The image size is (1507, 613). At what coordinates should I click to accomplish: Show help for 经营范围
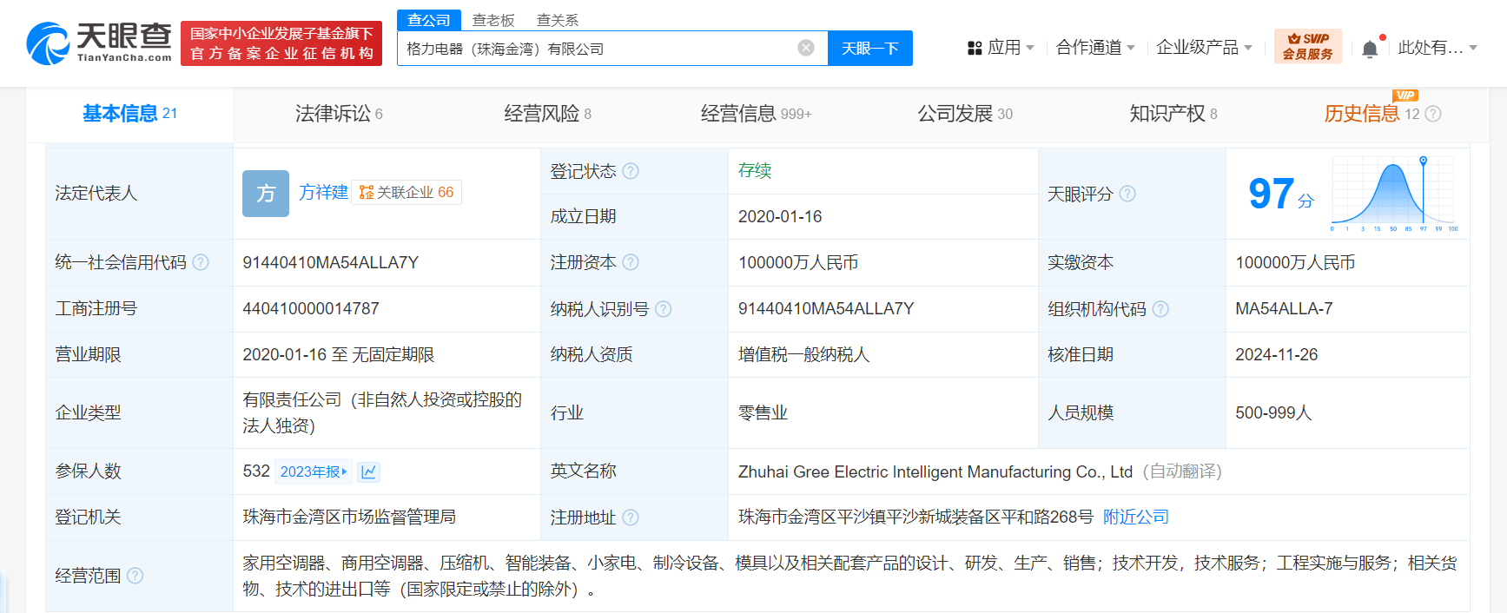click(135, 576)
